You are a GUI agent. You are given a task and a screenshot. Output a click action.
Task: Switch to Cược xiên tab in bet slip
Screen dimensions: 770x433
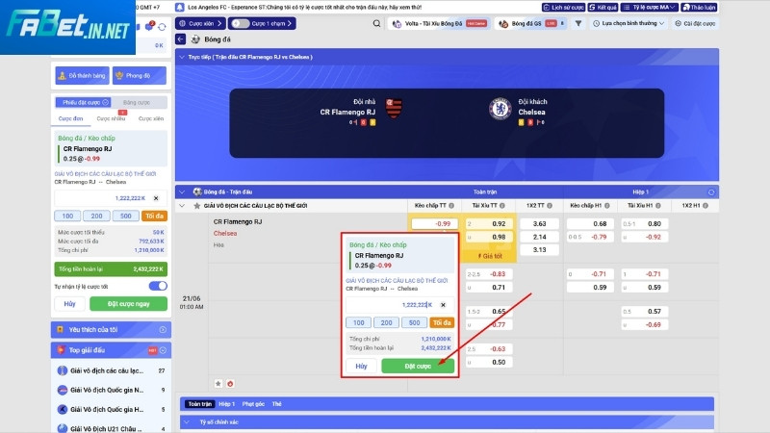(151, 118)
